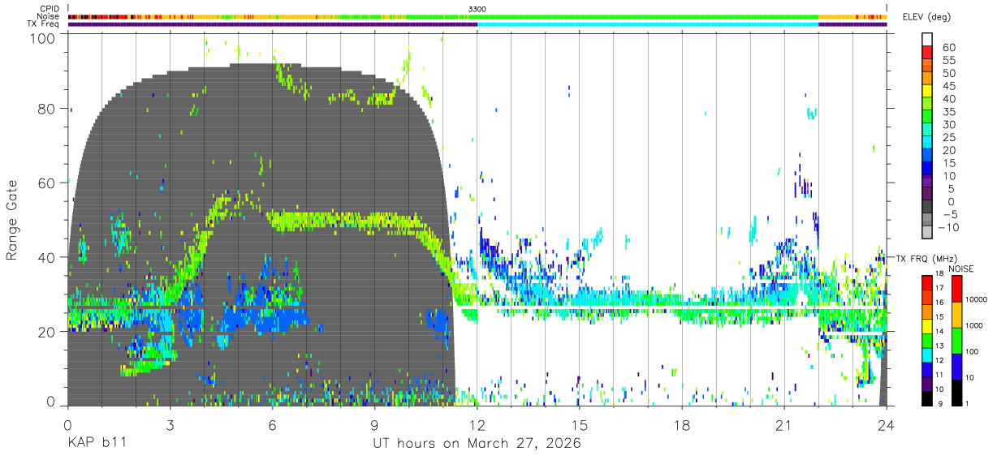Click the x-axis hour tick '21'
Screen dimensions: 997x460
point(784,424)
